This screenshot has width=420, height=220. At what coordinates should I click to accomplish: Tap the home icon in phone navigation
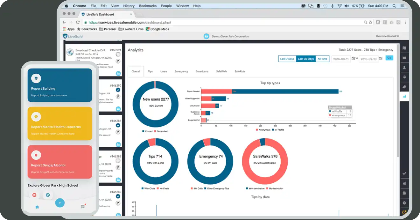[37, 207]
